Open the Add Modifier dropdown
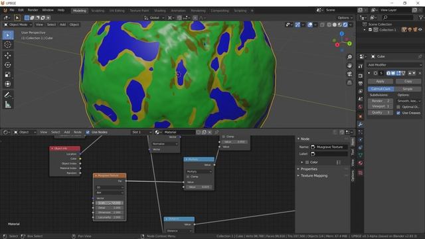Image resolution: width=425 pixels, height=239 pixels. pyautogui.click(x=394, y=65)
